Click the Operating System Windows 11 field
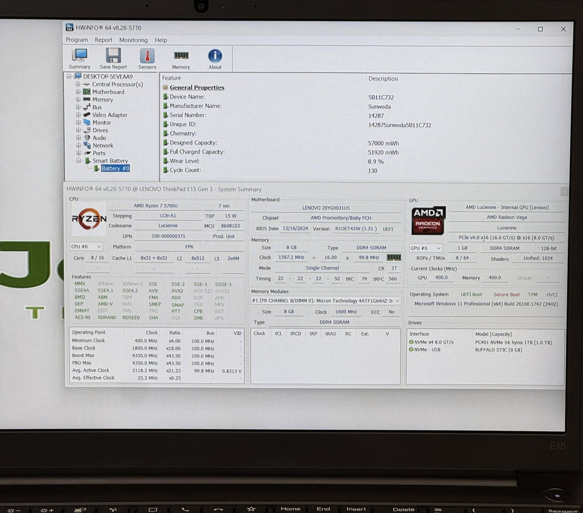 tap(486, 304)
